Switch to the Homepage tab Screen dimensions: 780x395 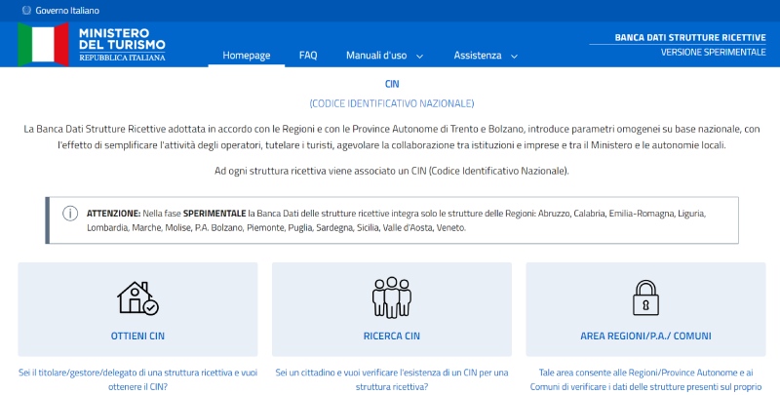[247, 56]
